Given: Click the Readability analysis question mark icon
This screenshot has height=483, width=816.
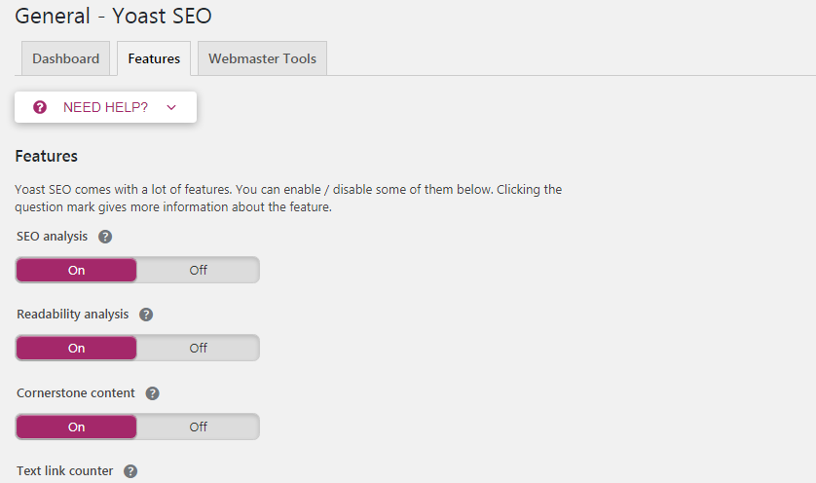Looking at the screenshot, I should click(146, 315).
